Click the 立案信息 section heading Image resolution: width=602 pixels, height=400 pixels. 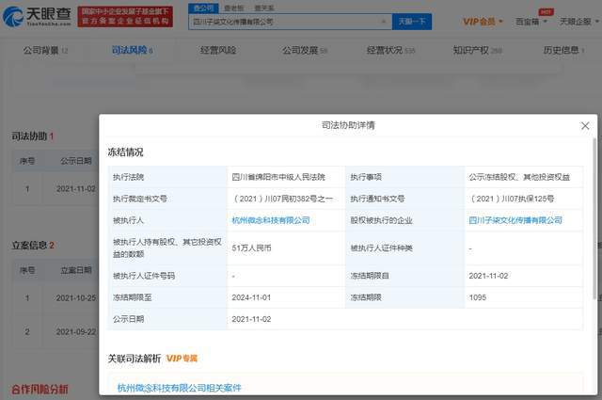pyautogui.click(x=29, y=245)
